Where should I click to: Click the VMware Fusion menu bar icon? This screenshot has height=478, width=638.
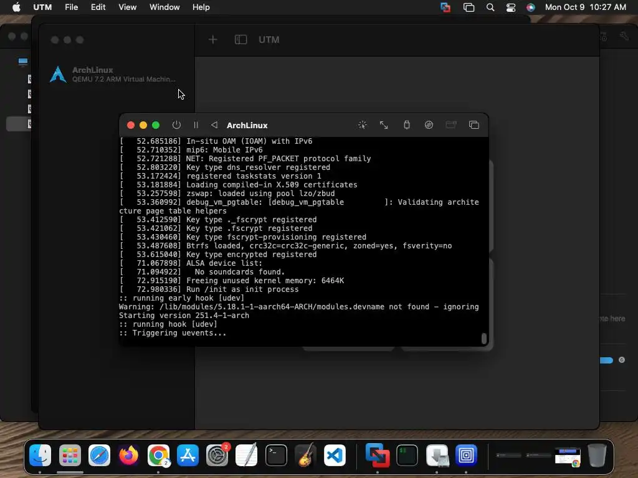pyautogui.click(x=445, y=7)
